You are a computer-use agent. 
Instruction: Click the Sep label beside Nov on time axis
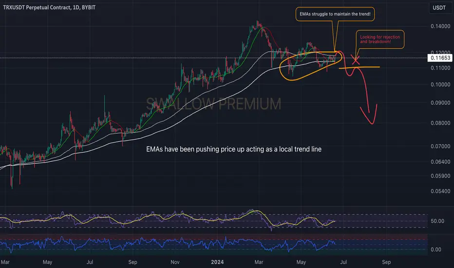pos(132,262)
